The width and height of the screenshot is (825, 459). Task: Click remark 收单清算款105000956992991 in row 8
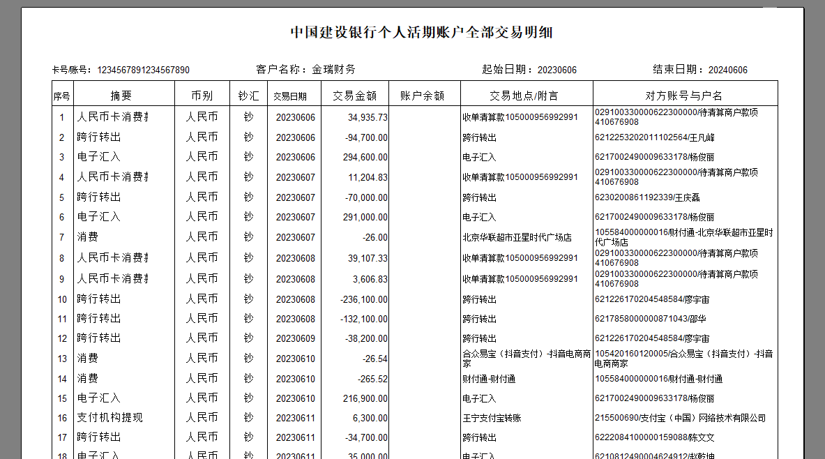[520, 258]
